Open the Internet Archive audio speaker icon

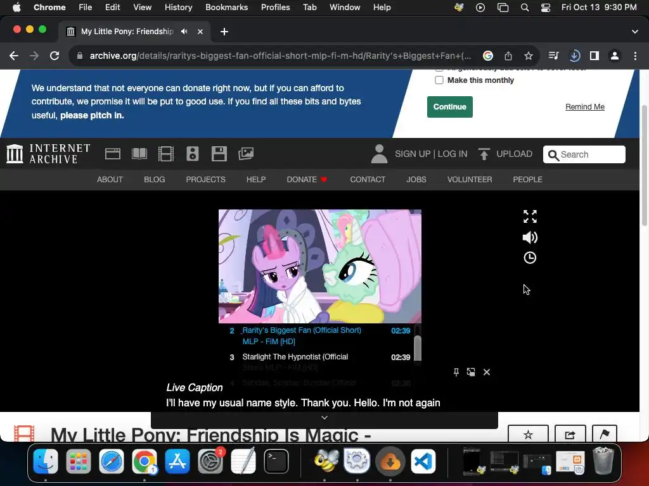click(x=193, y=154)
